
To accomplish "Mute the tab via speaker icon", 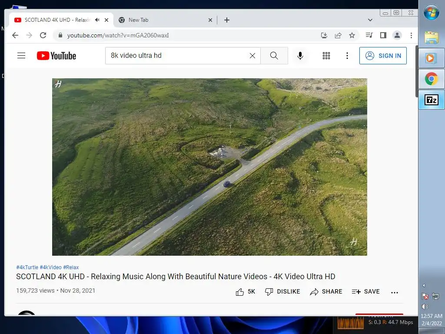I will [x=97, y=20].
